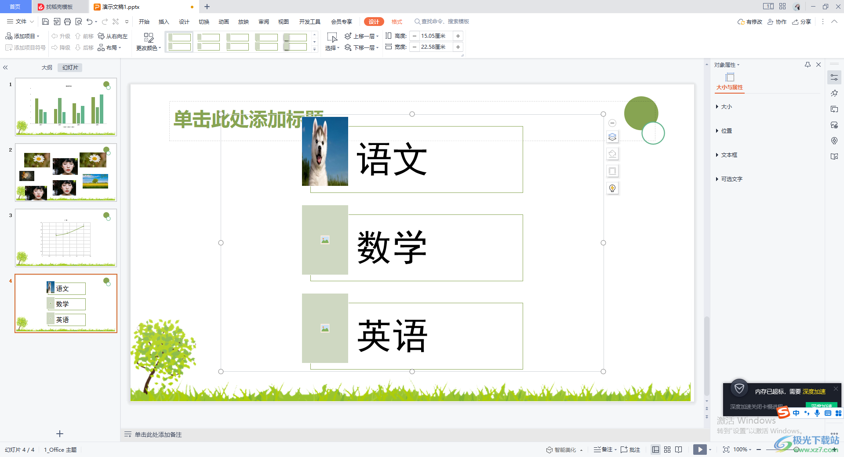The image size is (844, 457).
Task: Click 有修改 unsaved changes indicator
Action: click(x=750, y=22)
